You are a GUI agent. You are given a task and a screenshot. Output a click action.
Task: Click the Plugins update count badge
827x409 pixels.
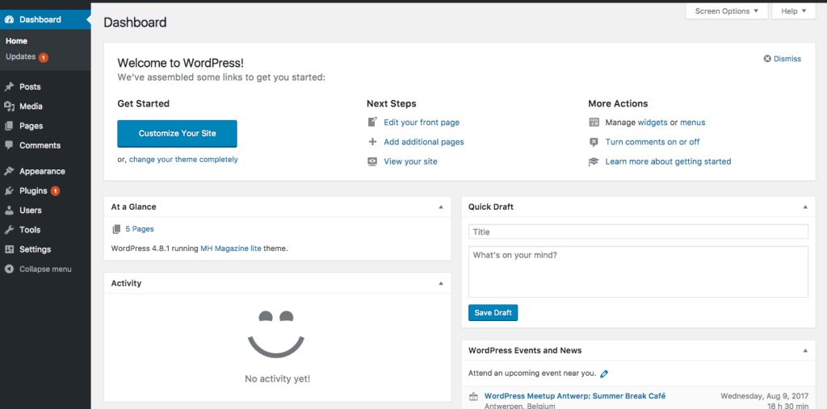pos(55,191)
